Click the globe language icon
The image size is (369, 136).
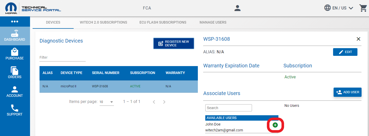327,8
